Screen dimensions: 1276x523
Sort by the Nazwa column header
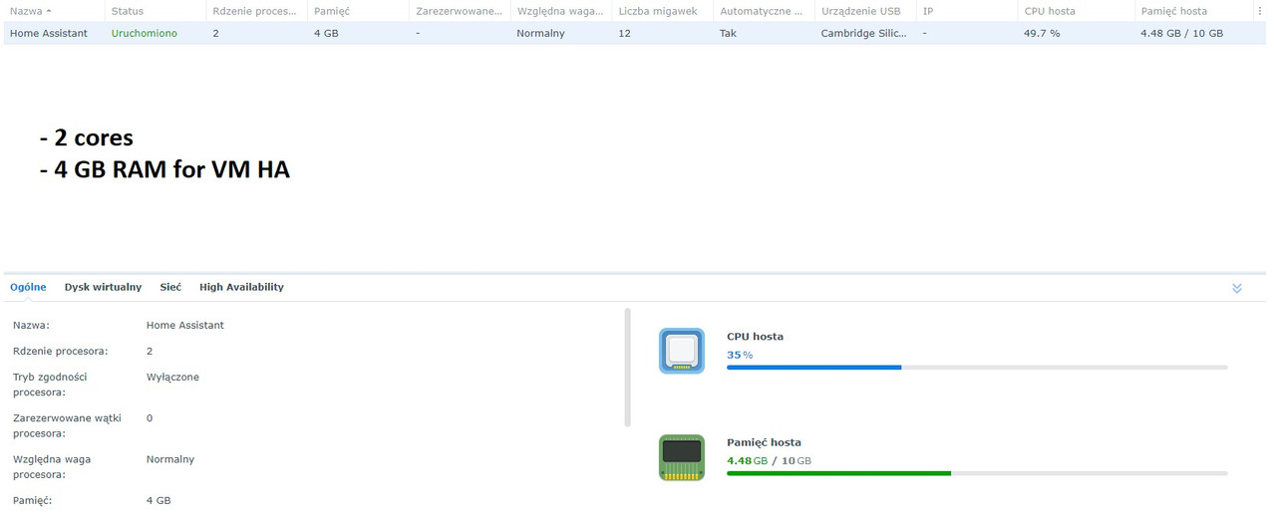point(54,11)
